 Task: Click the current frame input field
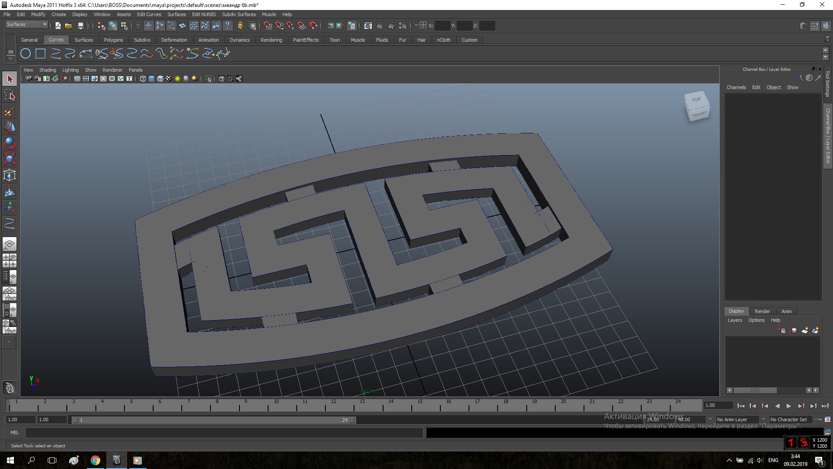[718, 406]
